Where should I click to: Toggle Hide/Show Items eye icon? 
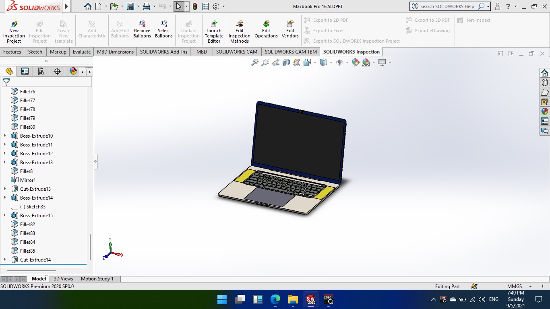[339, 62]
